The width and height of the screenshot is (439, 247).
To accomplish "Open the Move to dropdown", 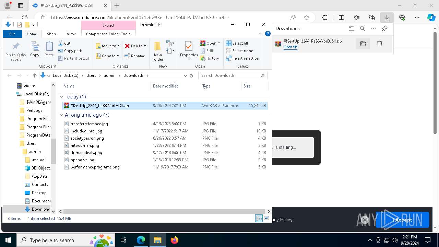I will coord(108,46).
